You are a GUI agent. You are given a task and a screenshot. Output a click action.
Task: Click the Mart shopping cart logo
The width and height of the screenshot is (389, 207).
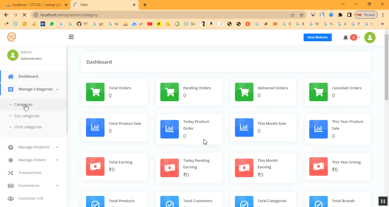tap(12, 37)
